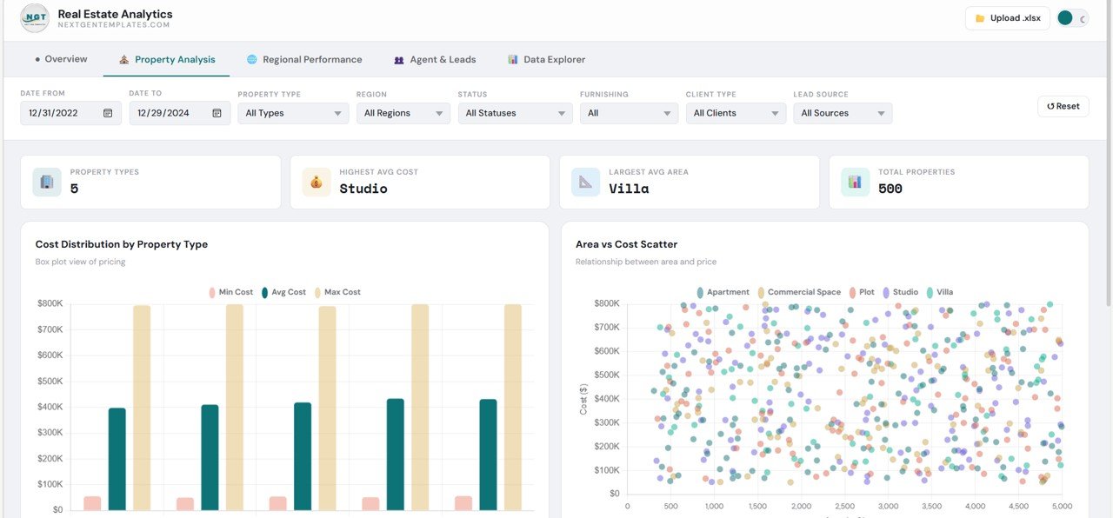Click the Upload .xlsx button
This screenshot has width=1113, height=518.
1007,17
